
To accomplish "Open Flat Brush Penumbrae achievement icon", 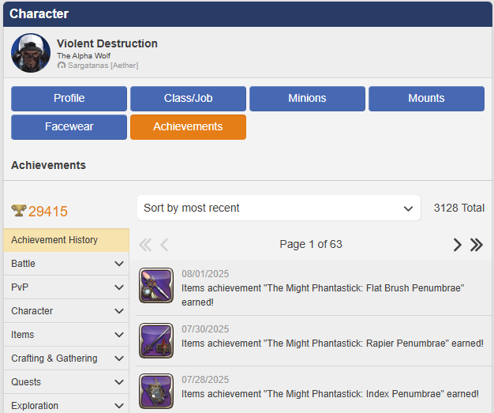I will tap(156, 285).
